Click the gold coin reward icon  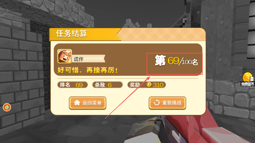point(149,84)
